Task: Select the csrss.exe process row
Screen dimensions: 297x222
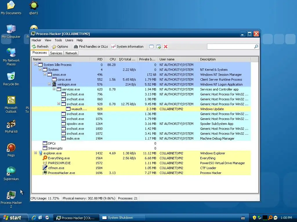Action: click(141, 79)
